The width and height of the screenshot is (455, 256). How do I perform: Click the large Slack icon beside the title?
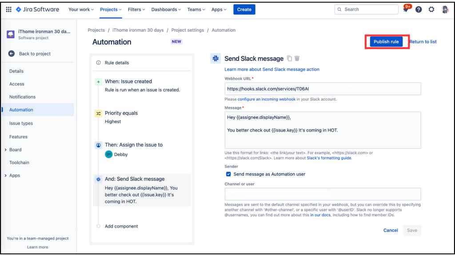(216, 58)
